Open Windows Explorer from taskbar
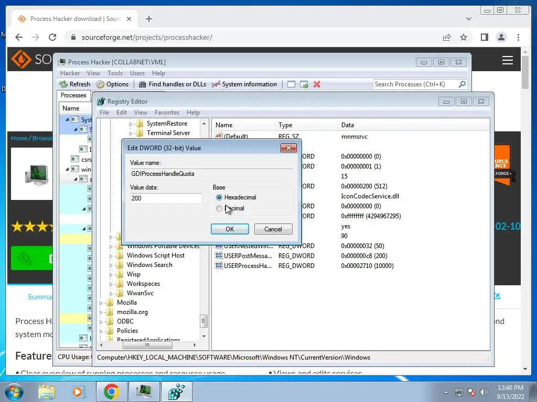Screen dimensions: 537x402 tap(46, 392)
